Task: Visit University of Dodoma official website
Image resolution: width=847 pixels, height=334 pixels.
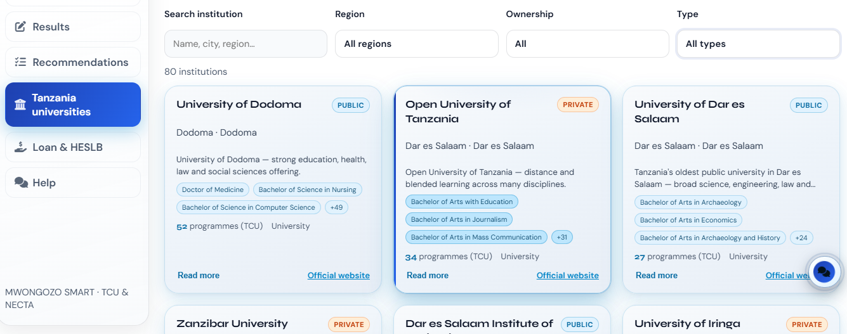Action: coord(339,275)
